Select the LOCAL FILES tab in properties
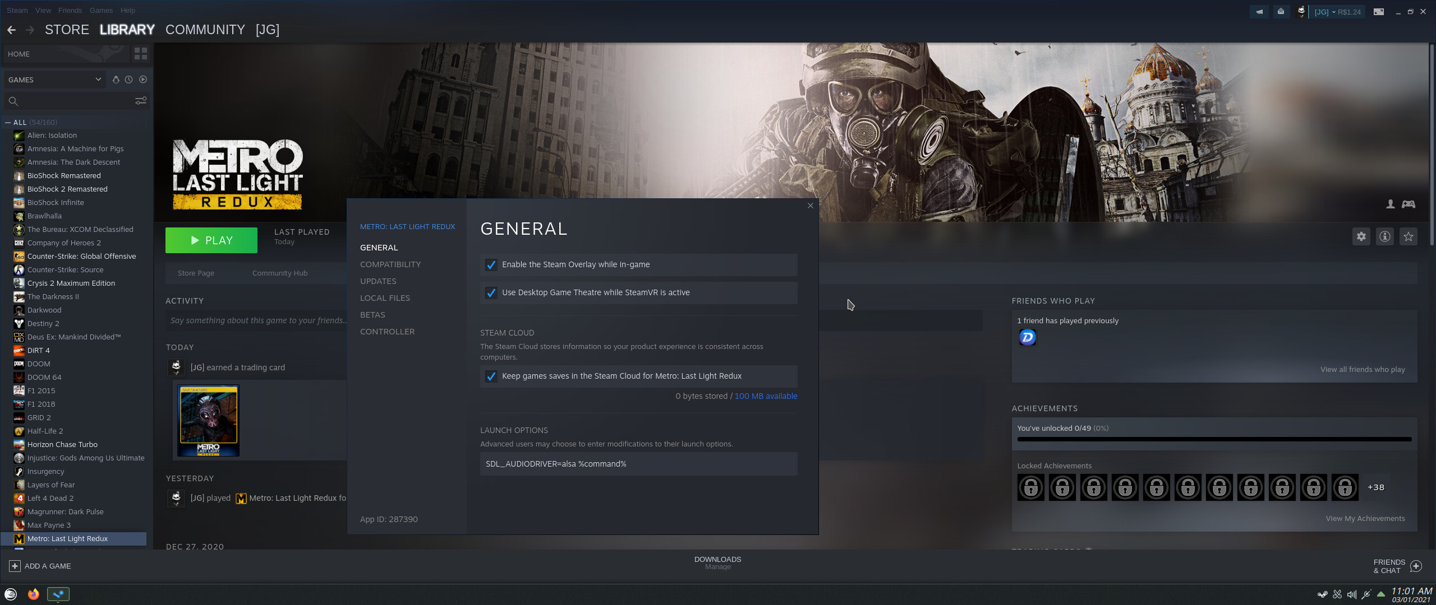The image size is (1436, 605). pyautogui.click(x=385, y=298)
